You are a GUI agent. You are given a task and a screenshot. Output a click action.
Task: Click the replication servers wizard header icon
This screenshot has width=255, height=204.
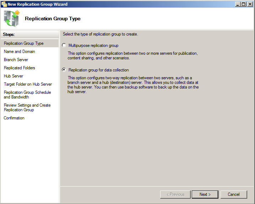12,18
